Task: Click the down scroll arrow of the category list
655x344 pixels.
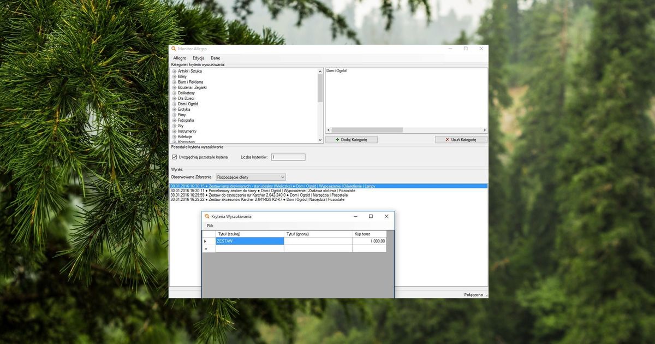Action: point(320,140)
